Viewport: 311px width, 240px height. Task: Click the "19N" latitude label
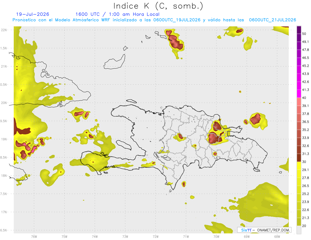(4, 139)
